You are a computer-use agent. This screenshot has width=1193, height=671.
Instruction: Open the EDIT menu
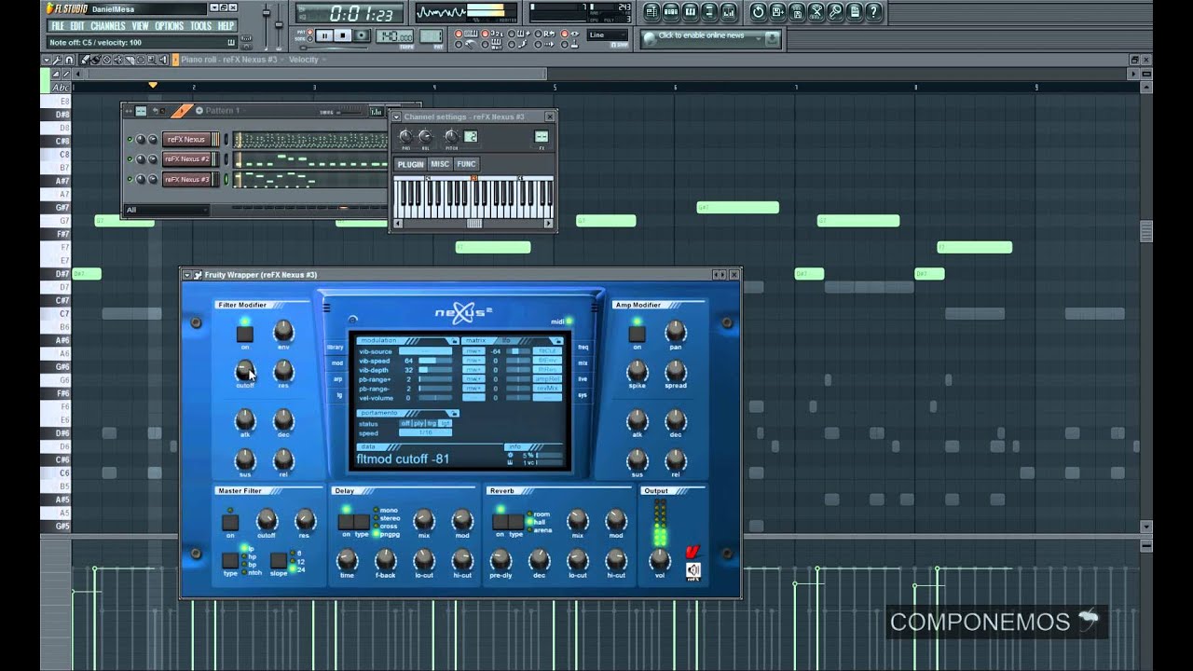(x=77, y=26)
